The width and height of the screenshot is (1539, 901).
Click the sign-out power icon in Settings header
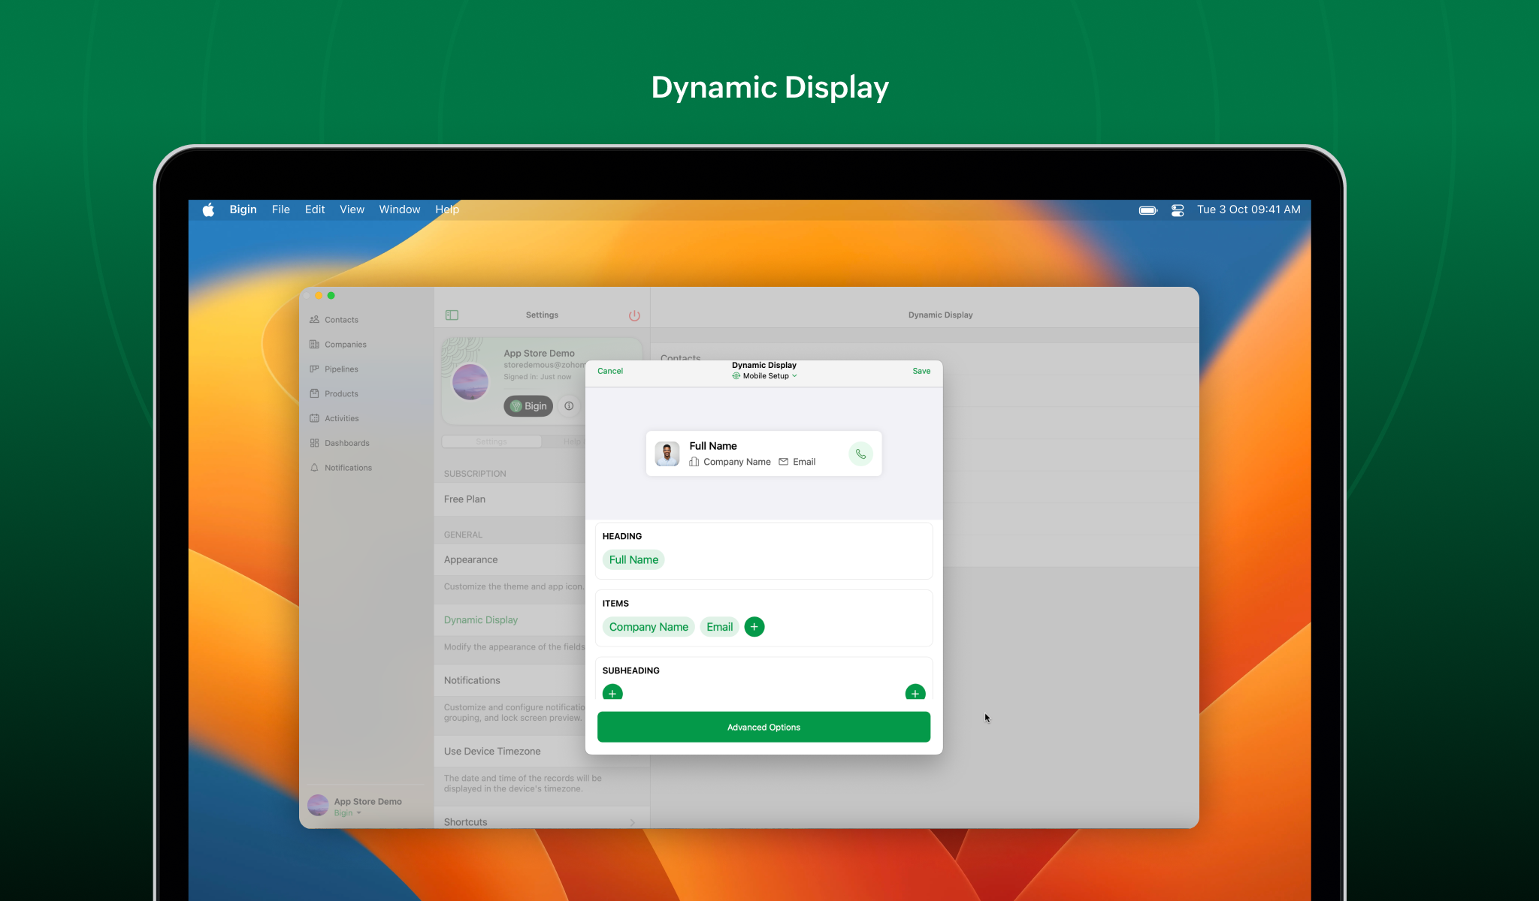click(635, 315)
